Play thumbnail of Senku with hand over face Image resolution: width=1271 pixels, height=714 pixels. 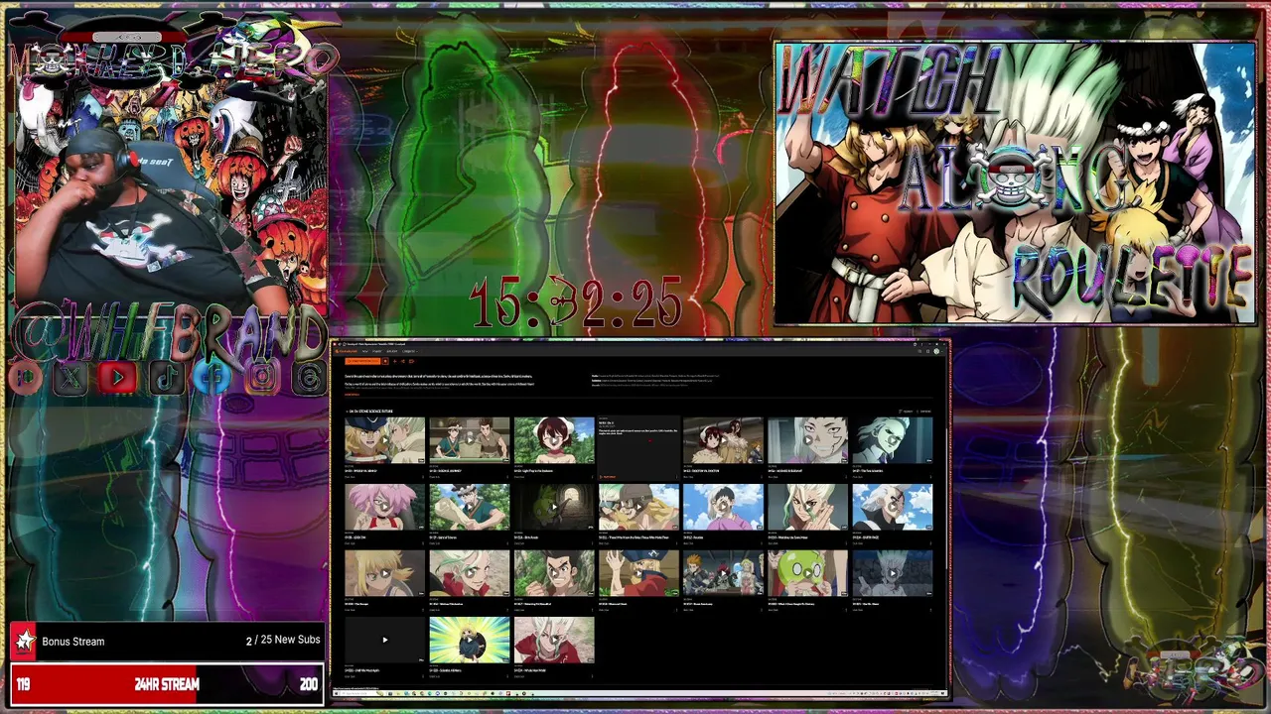click(x=807, y=507)
